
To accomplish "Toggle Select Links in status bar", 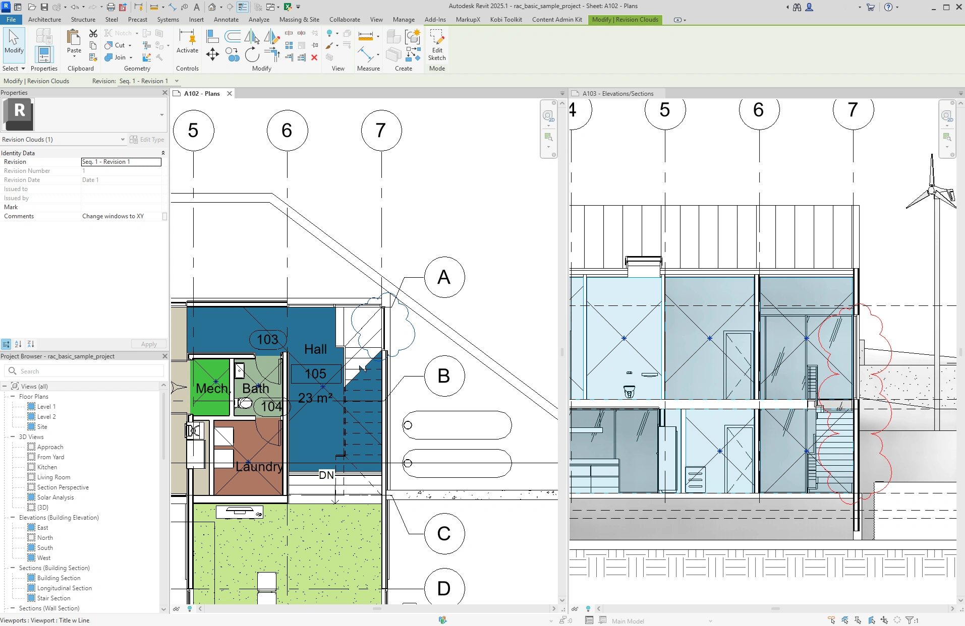I will pos(831,620).
